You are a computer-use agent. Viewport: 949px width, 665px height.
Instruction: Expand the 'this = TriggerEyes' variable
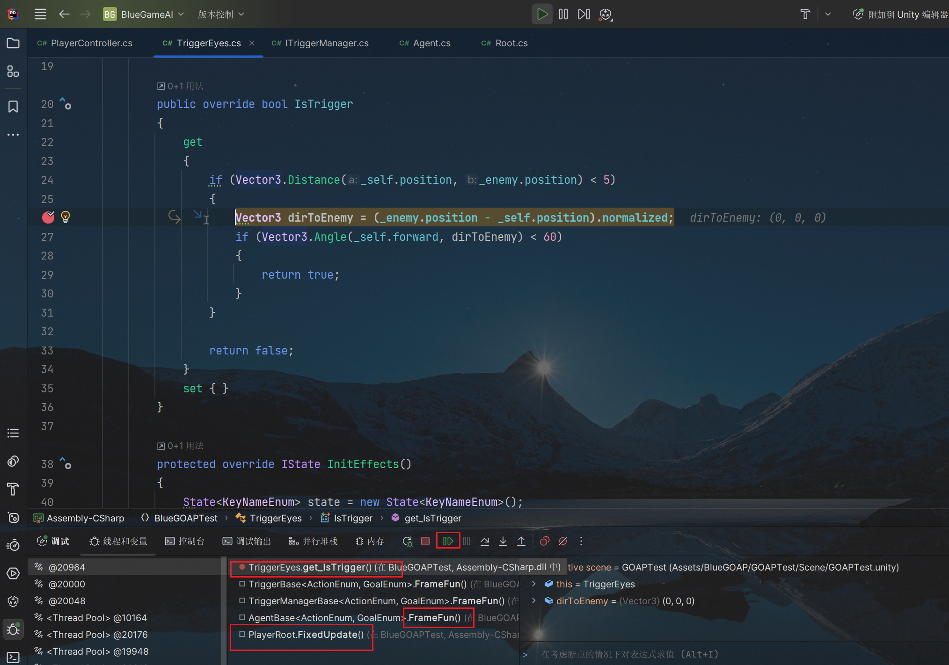[533, 584]
